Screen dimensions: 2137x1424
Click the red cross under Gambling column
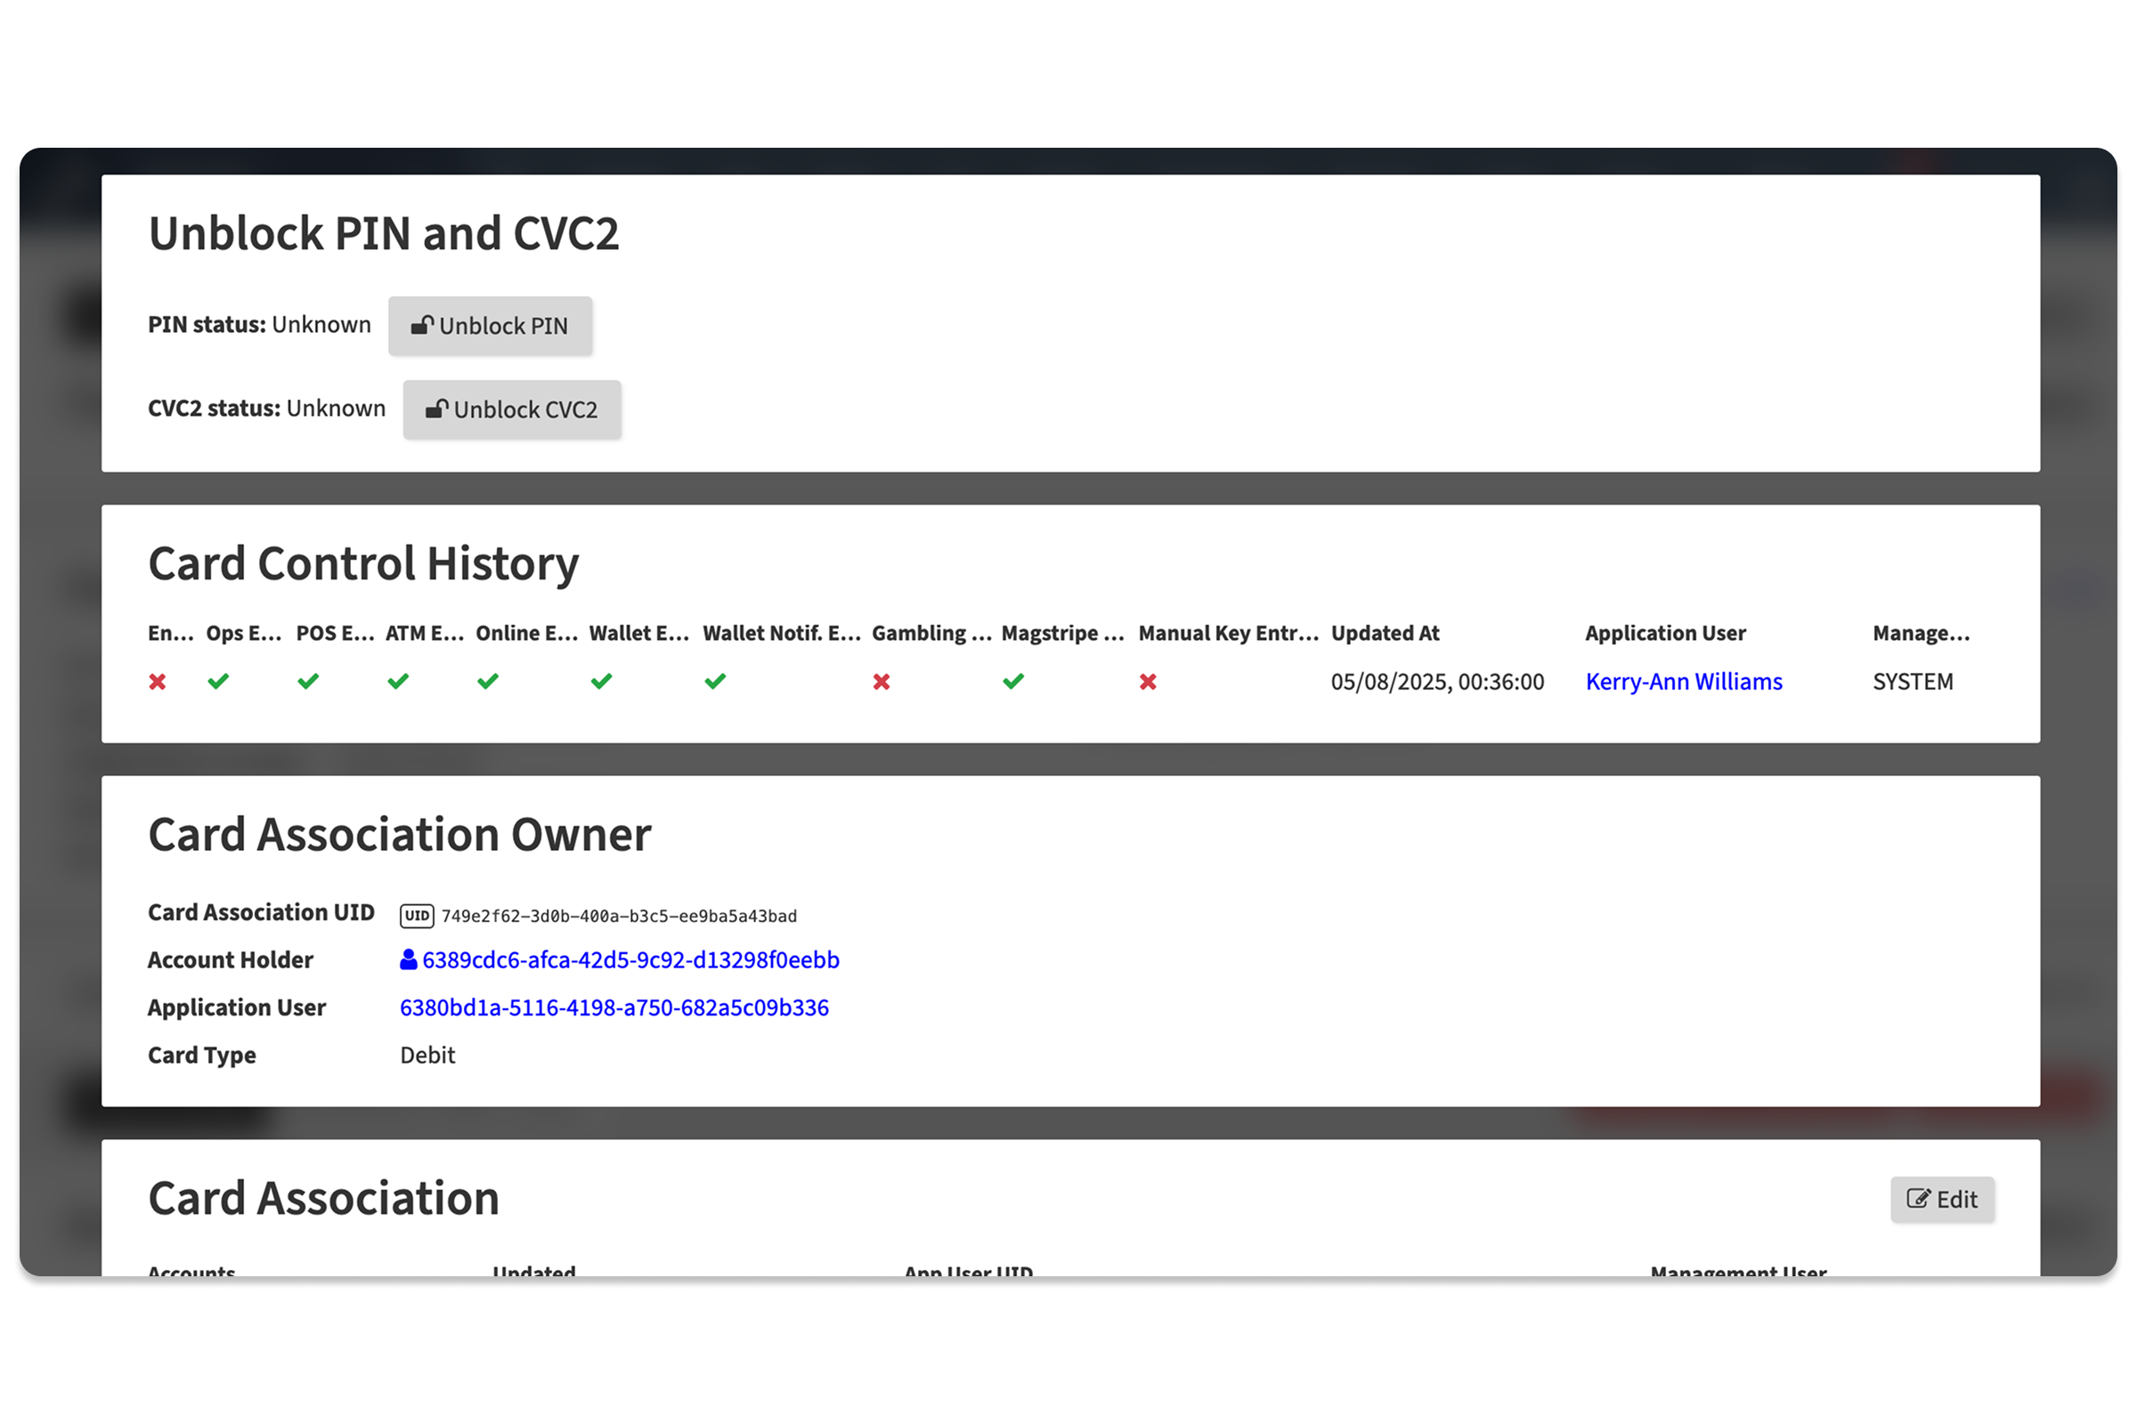click(x=882, y=682)
